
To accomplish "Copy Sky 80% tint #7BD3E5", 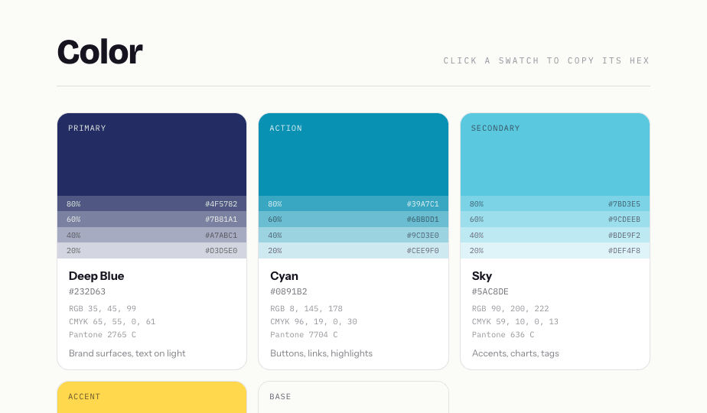I will [x=555, y=203].
